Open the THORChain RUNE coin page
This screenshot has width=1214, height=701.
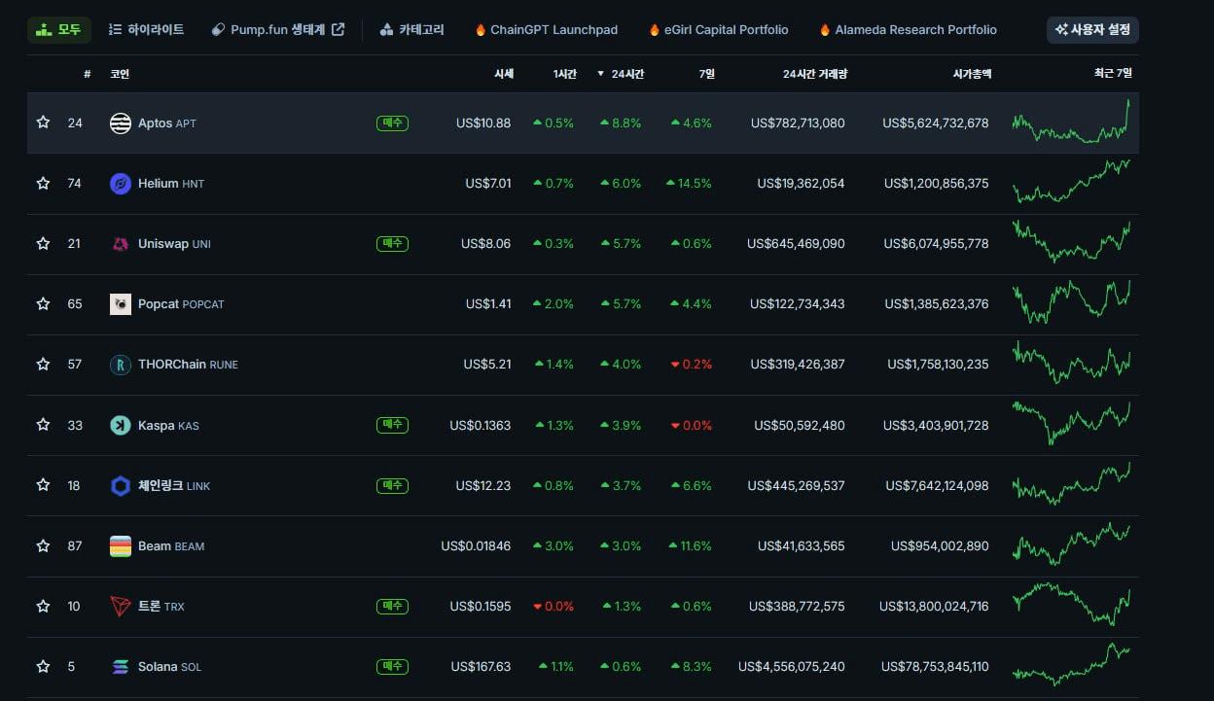tap(188, 365)
